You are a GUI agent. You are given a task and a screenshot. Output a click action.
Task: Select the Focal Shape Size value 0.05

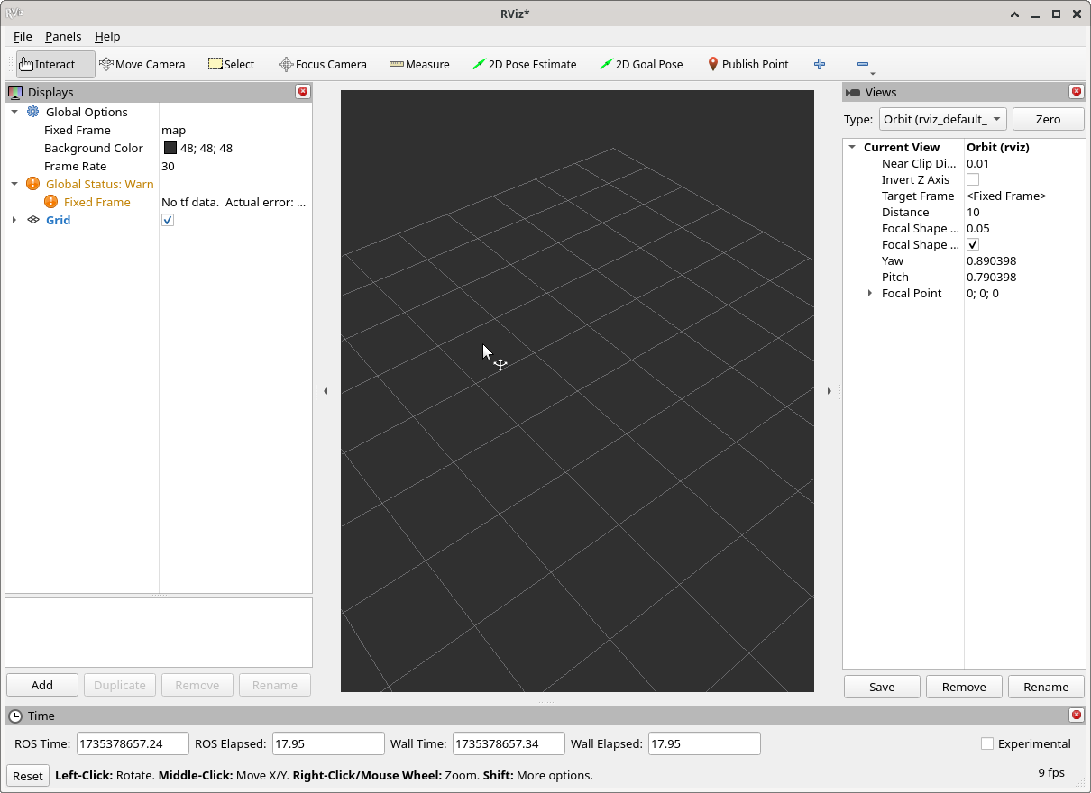977,228
